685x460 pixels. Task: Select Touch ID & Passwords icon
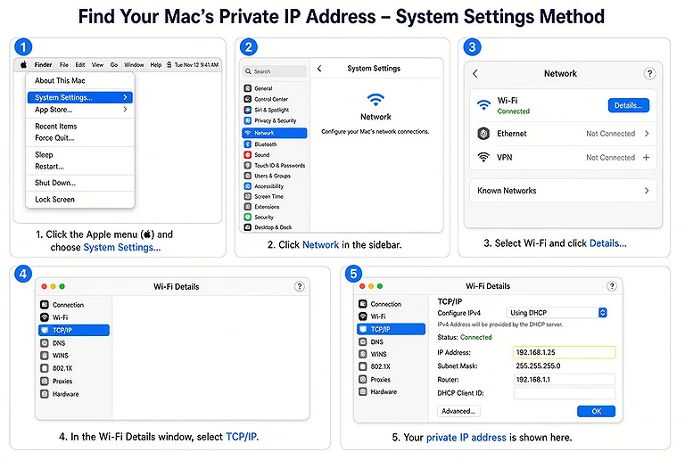[248, 166]
